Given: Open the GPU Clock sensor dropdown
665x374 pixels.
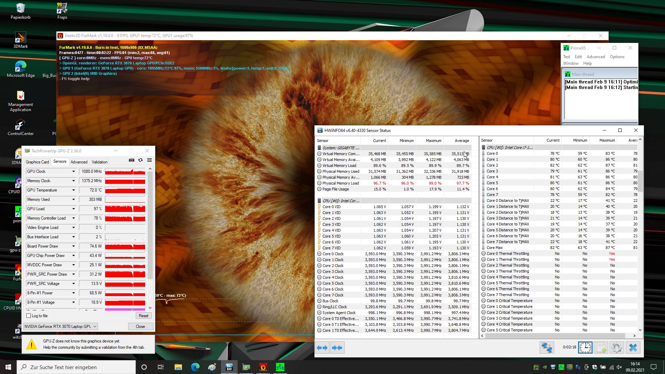Looking at the screenshot, I should click(x=73, y=171).
